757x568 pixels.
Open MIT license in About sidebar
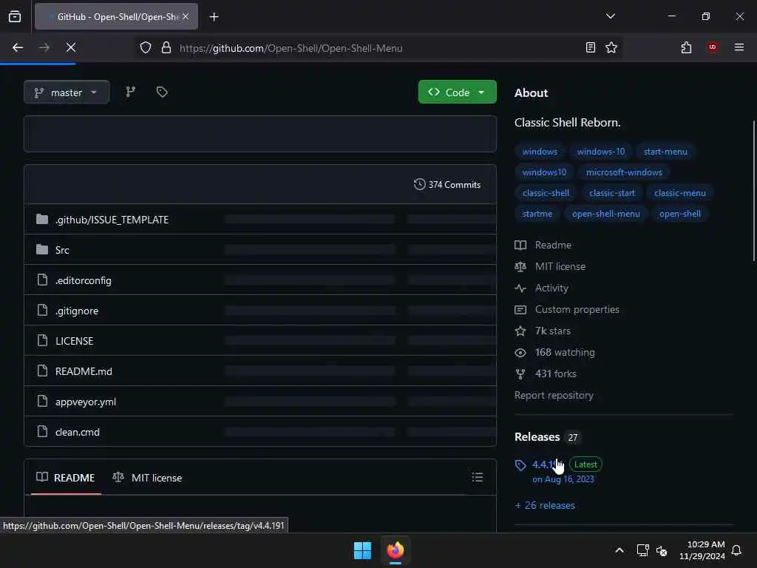pos(550,266)
